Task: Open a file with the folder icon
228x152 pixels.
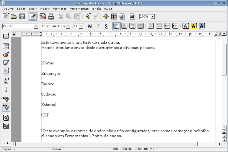Action: tap(14, 16)
